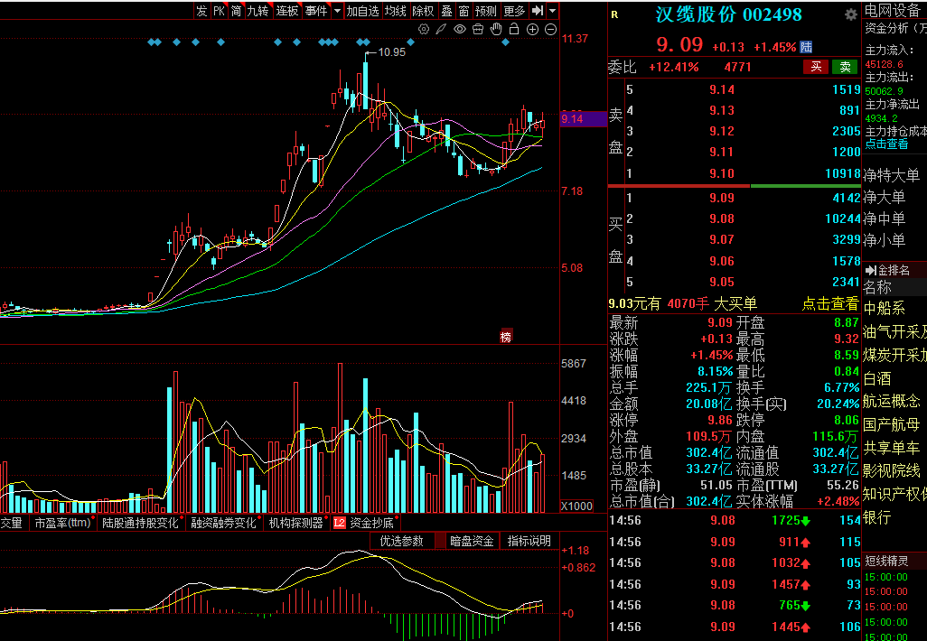Click the purple 9.14 price marker
Screen dimensions: 927x641
584,119
